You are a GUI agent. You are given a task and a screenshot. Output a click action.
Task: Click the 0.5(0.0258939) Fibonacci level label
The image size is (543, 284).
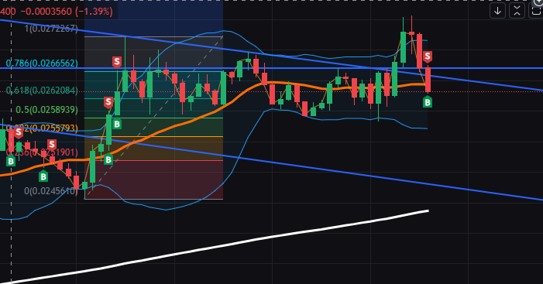click(x=46, y=110)
